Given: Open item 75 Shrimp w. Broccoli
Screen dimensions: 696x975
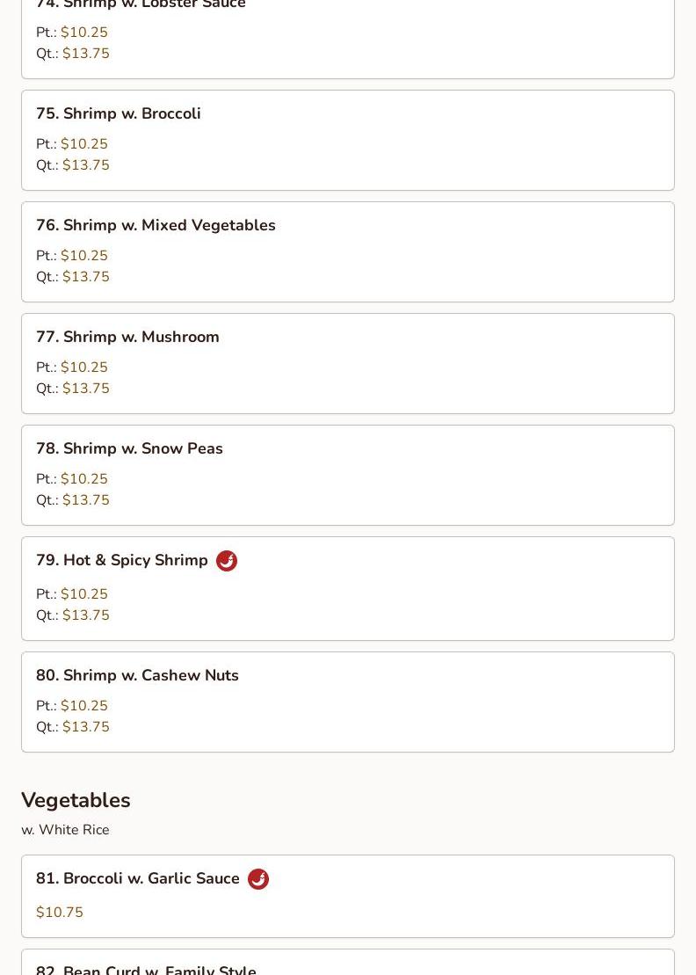Looking at the screenshot, I should tap(132, 113).
